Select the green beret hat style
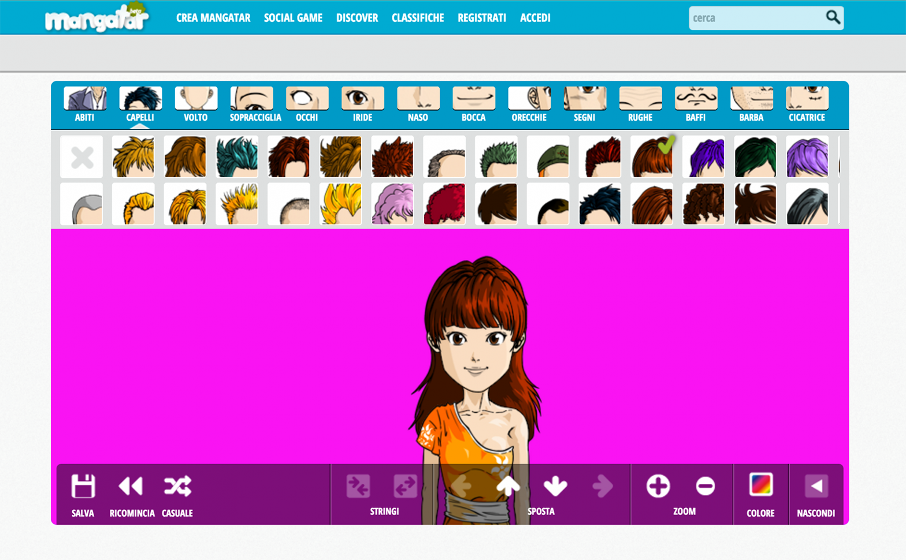Viewport: 906px width, 560px height. pyautogui.click(x=548, y=156)
